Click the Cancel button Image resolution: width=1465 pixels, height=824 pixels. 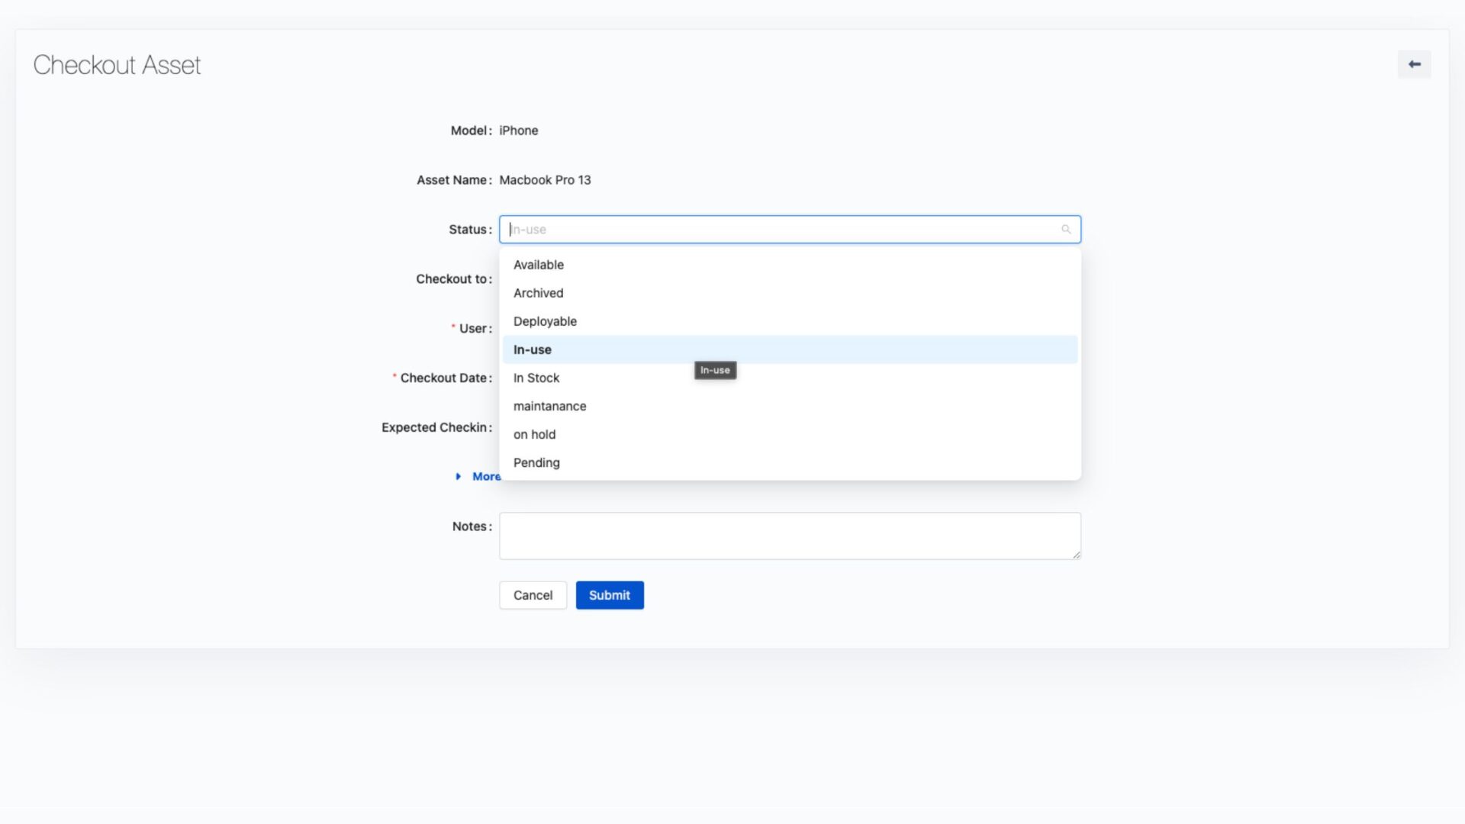[x=533, y=594]
